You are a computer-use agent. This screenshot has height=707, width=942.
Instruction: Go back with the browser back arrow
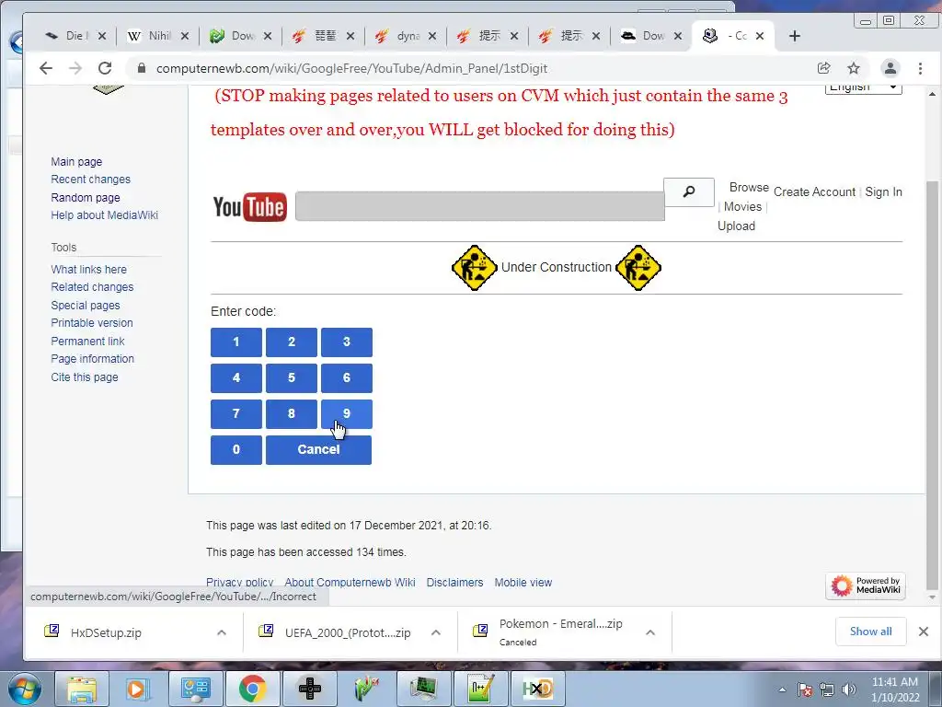(46, 68)
